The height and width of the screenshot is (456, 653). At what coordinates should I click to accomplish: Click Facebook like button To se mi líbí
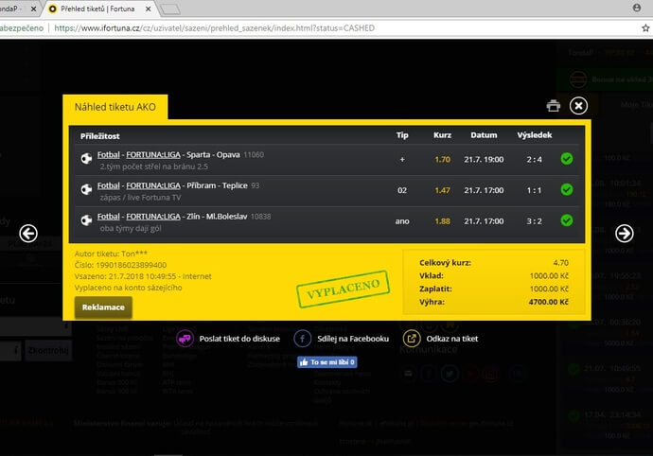[326, 362]
